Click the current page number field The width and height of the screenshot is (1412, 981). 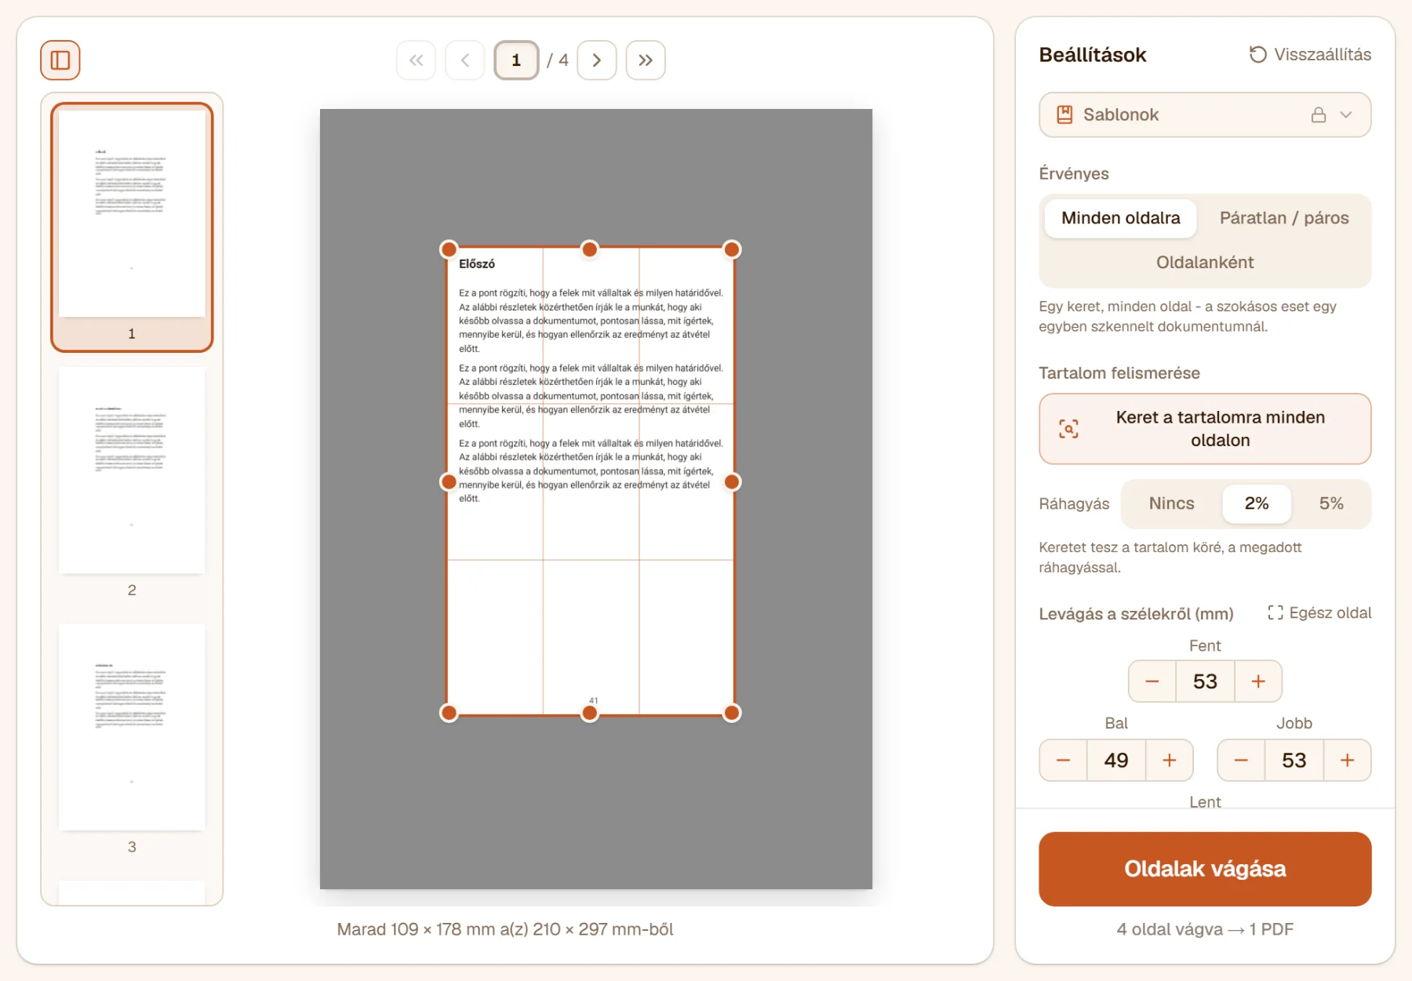coord(516,60)
